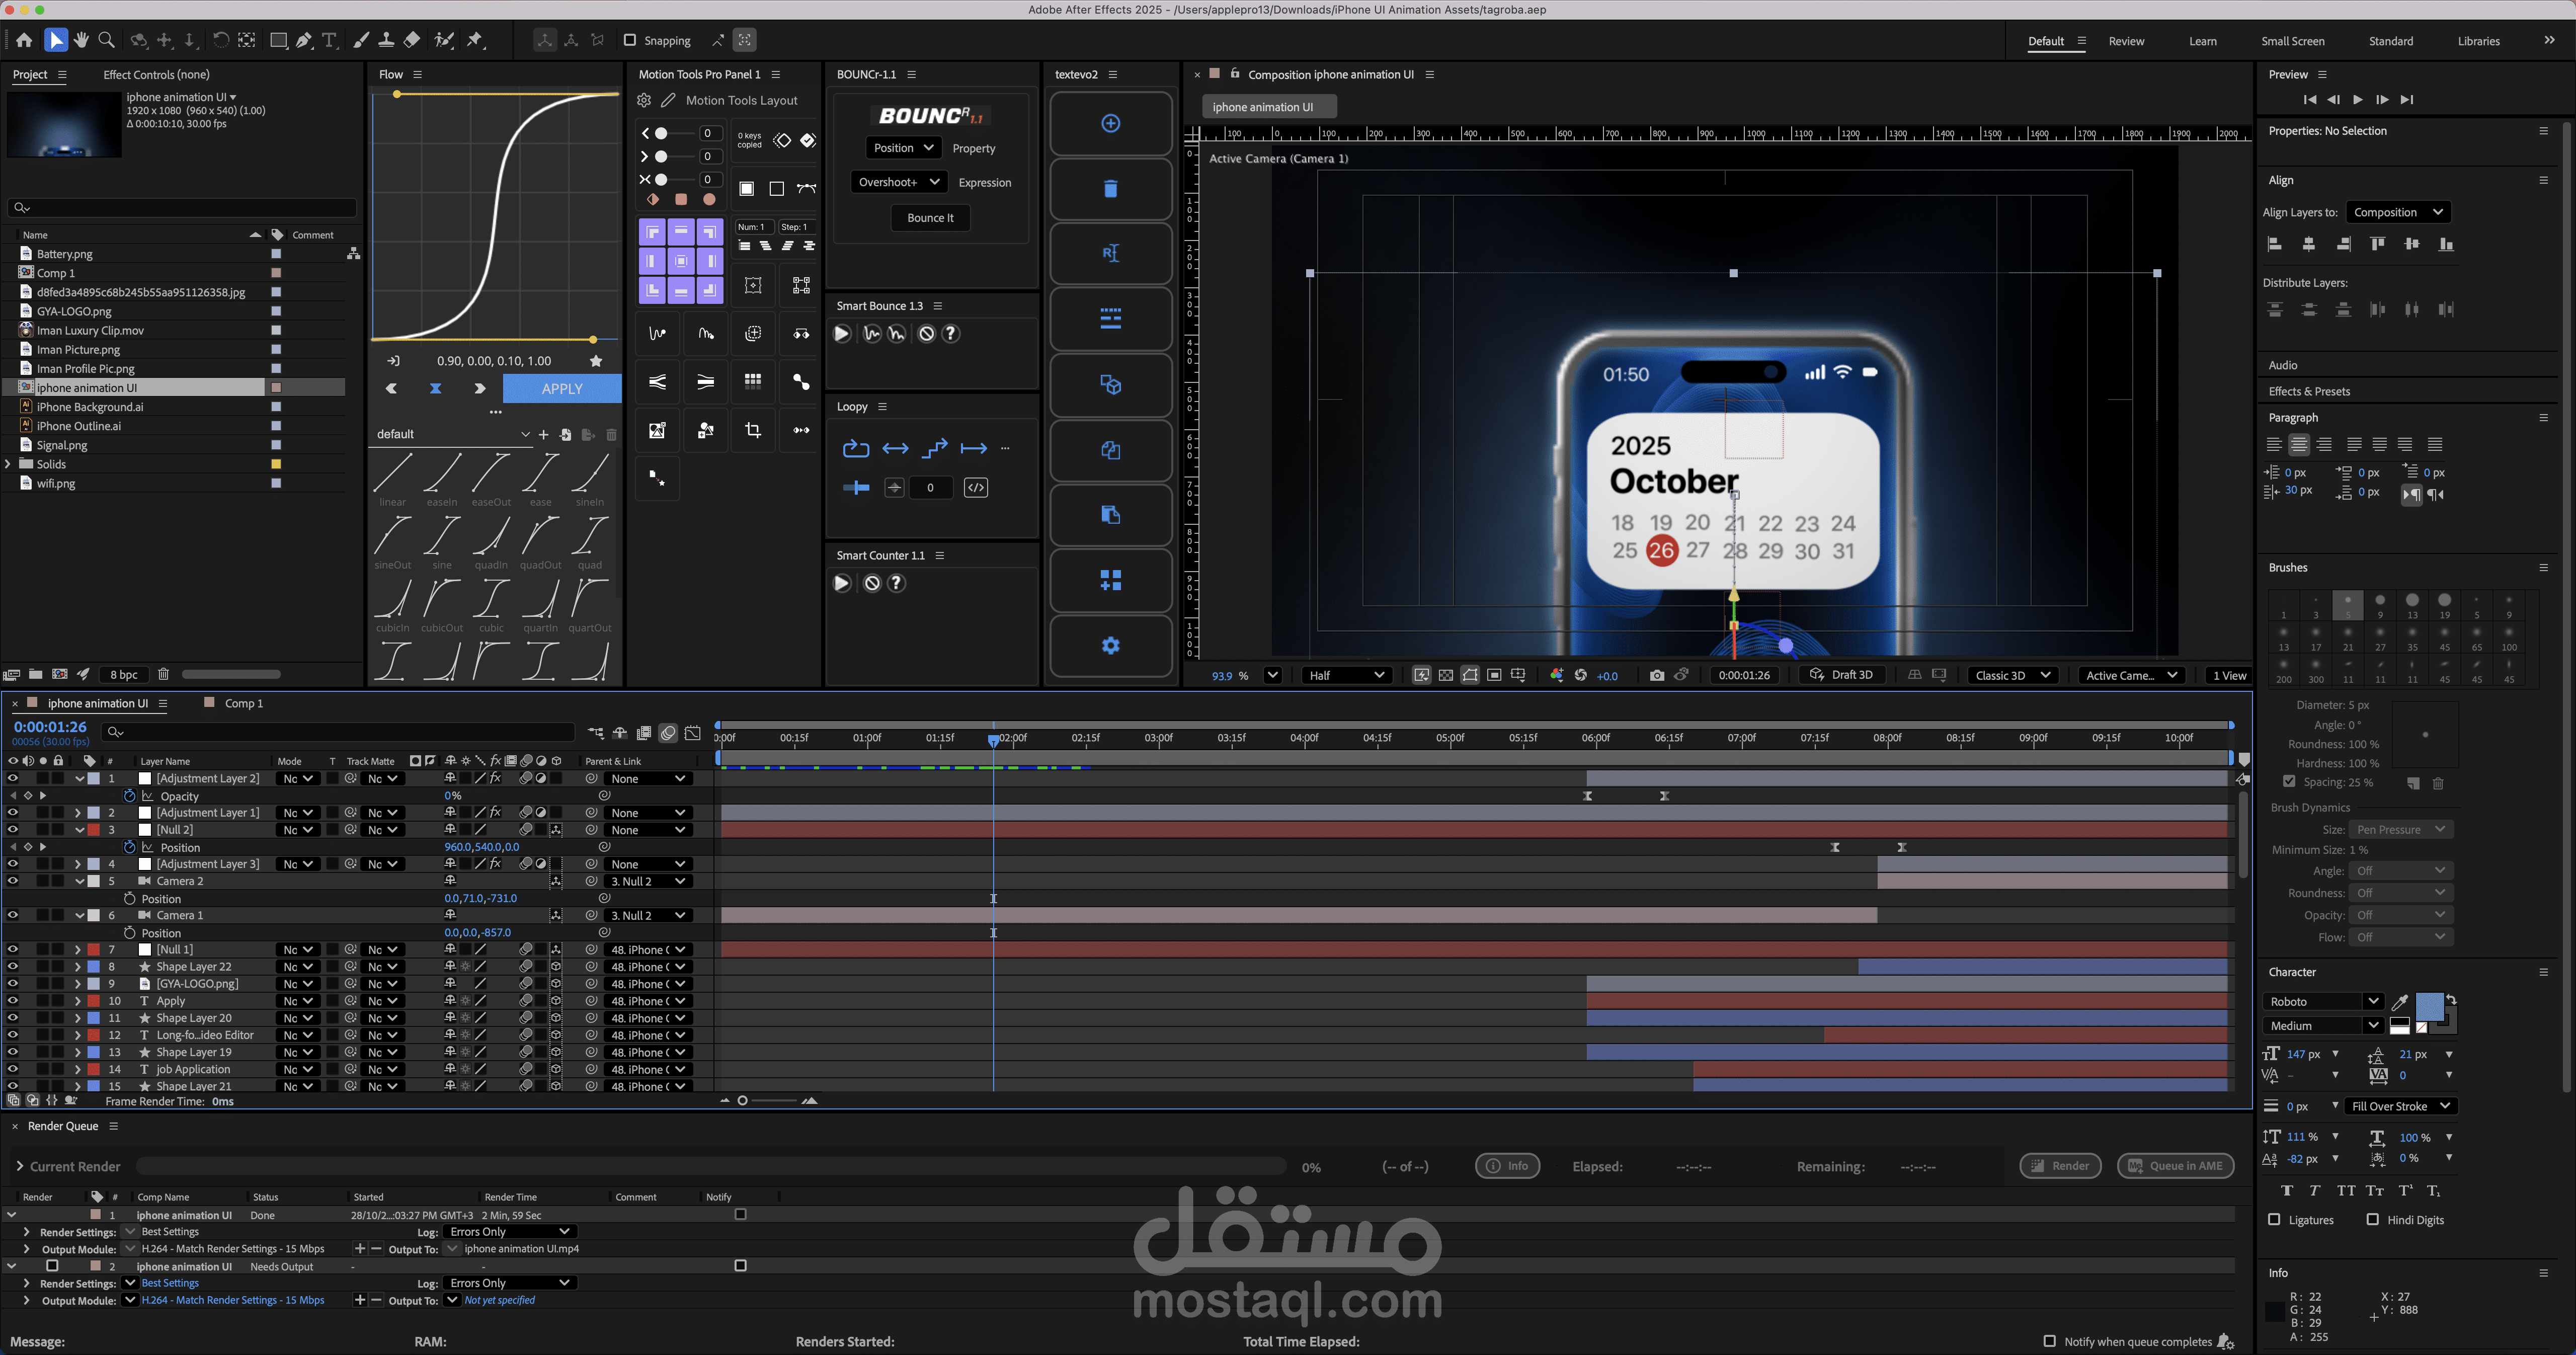The image size is (2576, 1355).
Task: Click the Smart Bounce play icon
Action: [842, 334]
